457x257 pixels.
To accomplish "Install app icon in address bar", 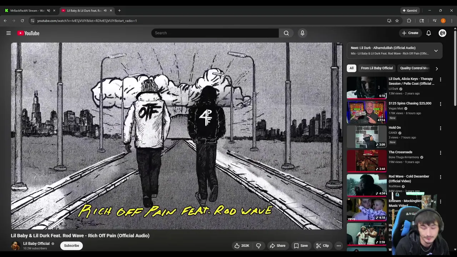I will point(389,21).
